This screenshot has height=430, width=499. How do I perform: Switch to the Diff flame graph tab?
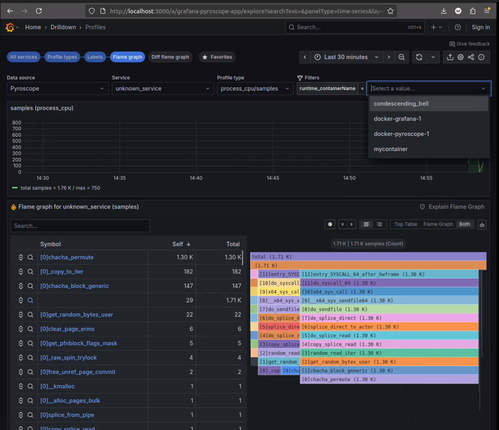pos(170,57)
